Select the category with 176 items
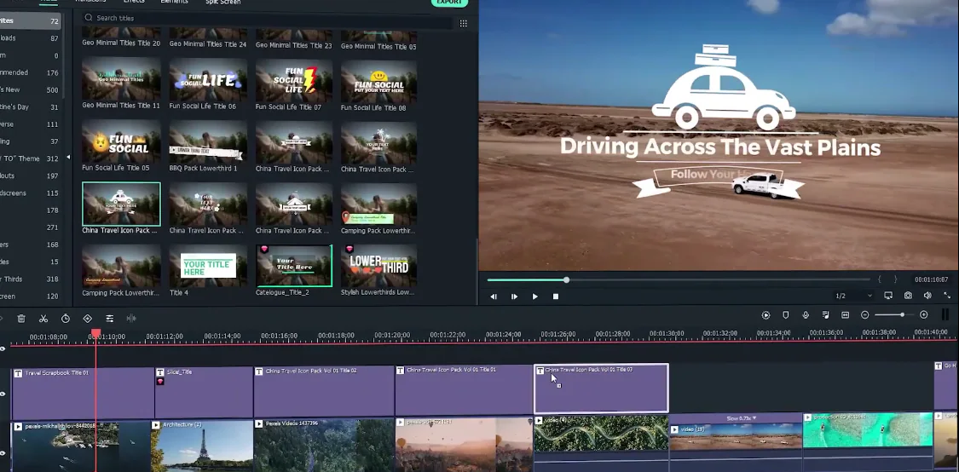Image resolution: width=959 pixels, height=472 pixels. [x=29, y=72]
